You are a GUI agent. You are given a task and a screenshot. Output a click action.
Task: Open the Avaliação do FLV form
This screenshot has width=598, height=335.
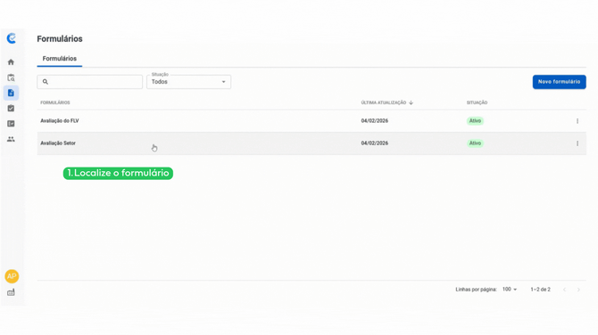pyautogui.click(x=60, y=121)
